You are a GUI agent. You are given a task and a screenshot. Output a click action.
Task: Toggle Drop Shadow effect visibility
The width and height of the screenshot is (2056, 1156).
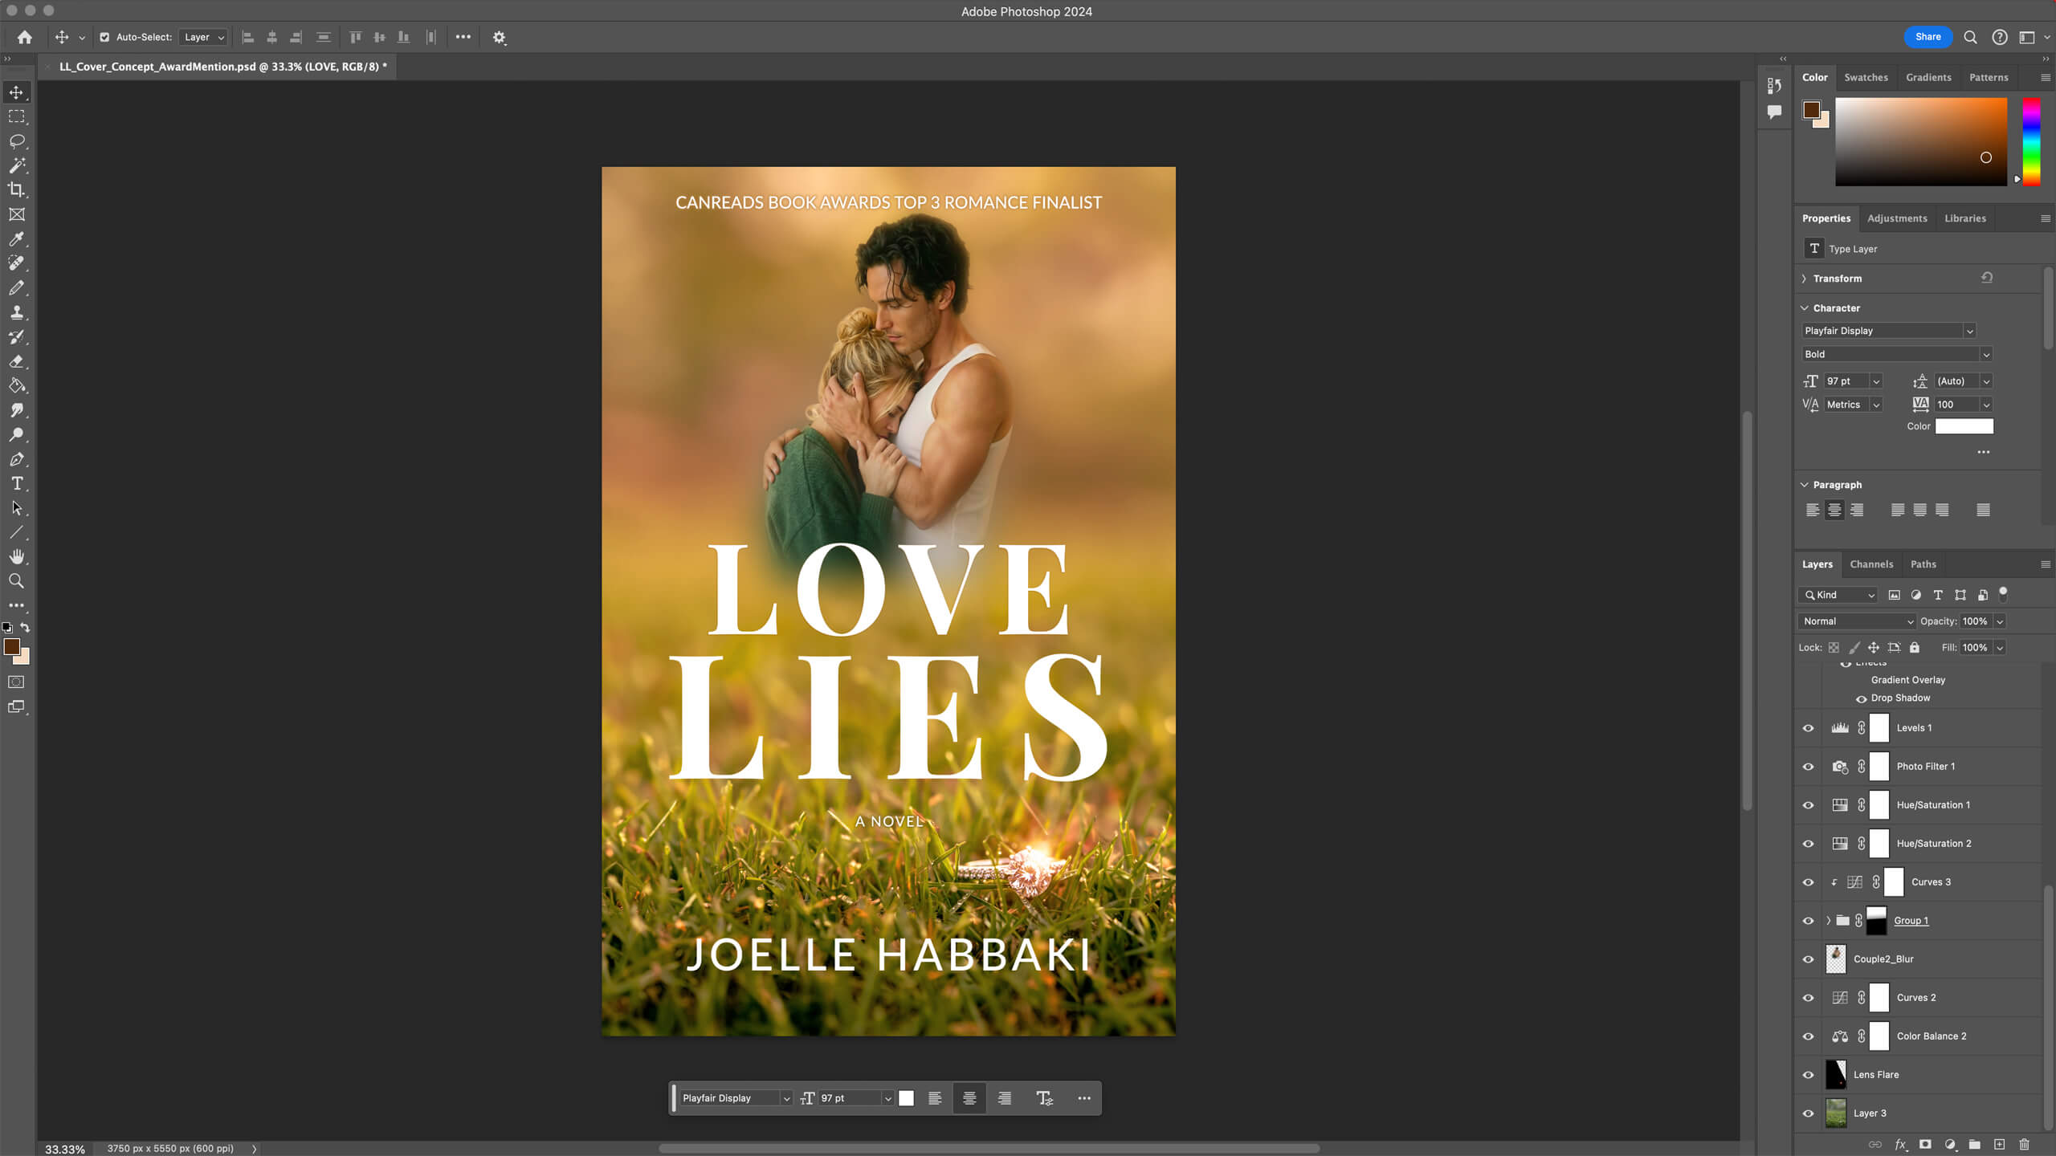[x=1861, y=698]
